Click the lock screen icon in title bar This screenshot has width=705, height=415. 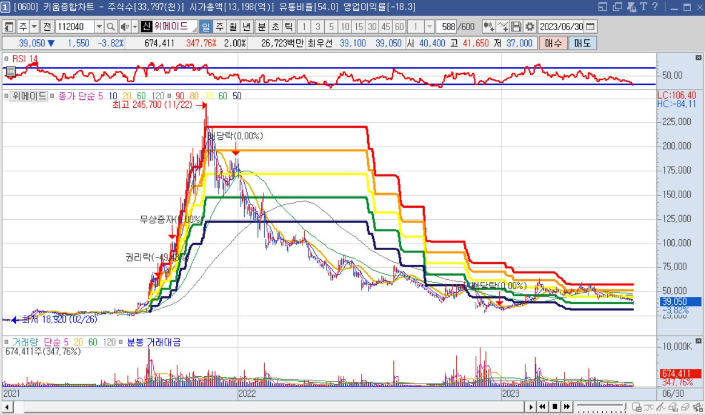pyautogui.click(x=631, y=7)
